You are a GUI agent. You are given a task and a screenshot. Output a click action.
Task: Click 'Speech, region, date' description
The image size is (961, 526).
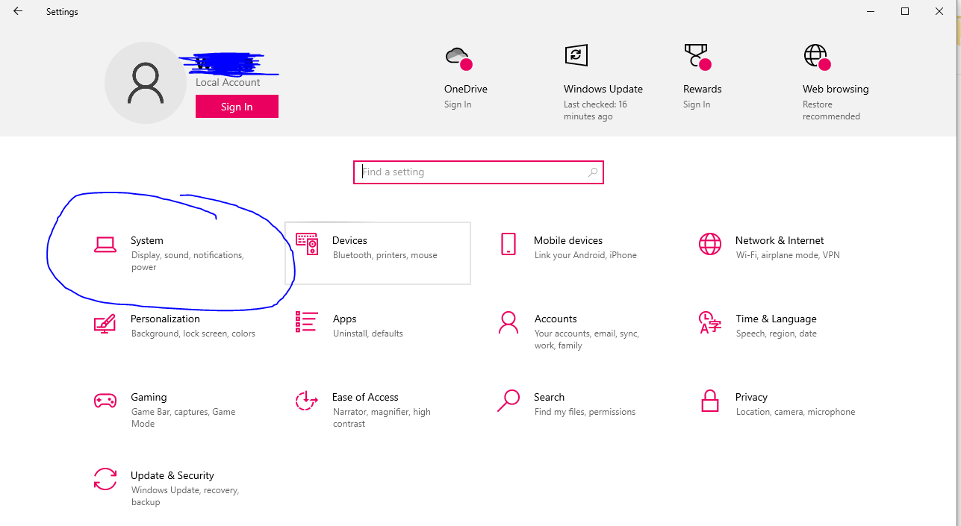click(x=777, y=334)
